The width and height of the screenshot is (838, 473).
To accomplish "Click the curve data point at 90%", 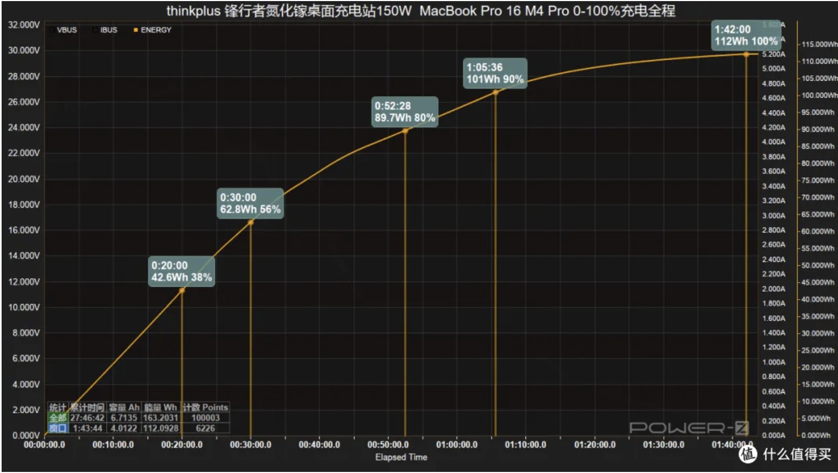I will coord(495,93).
